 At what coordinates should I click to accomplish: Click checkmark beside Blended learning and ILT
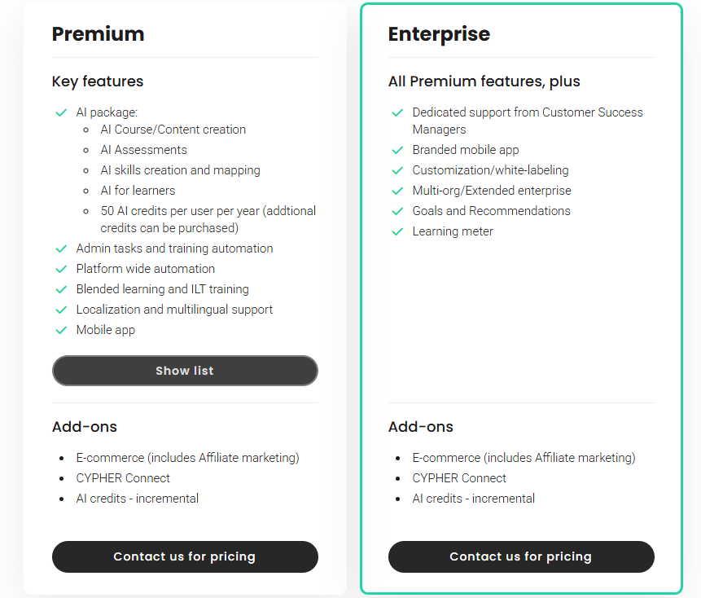click(61, 289)
